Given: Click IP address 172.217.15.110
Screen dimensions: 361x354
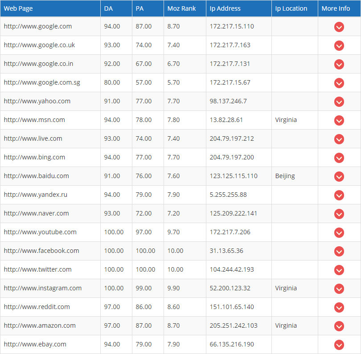Looking at the screenshot, I should 232,26.
